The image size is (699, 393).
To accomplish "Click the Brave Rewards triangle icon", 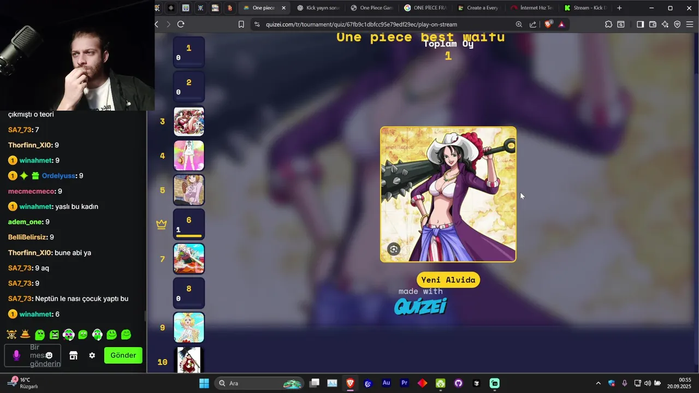I will (x=561, y=24).
